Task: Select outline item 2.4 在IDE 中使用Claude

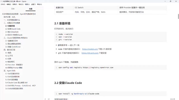Action: pyautogui.click(x=14, y=35)
